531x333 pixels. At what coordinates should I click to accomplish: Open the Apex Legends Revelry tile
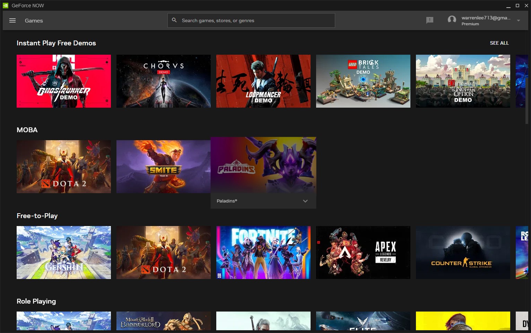tap(363, 252)
